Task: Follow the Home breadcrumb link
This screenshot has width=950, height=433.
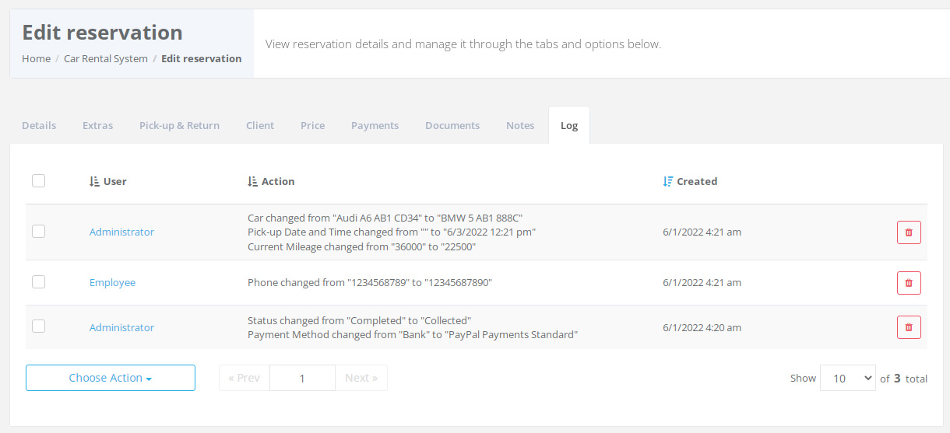Action: tap(36, 58)
